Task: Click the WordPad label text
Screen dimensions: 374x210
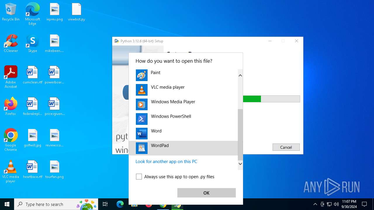Action: [160, 146]
